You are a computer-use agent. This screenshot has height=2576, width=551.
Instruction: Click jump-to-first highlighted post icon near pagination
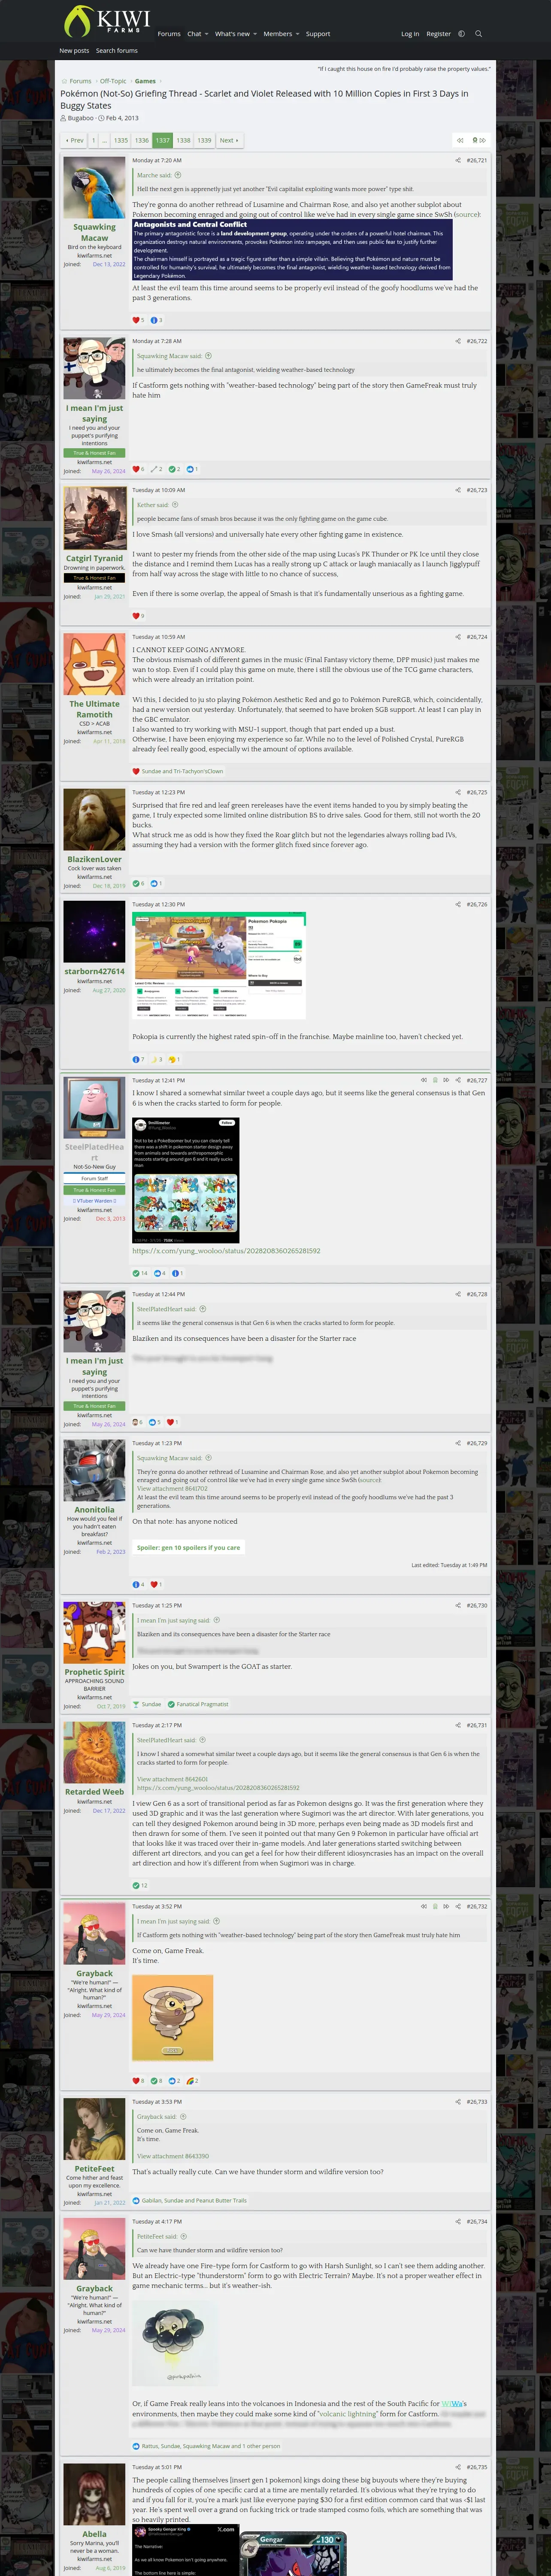pos(459,140)
